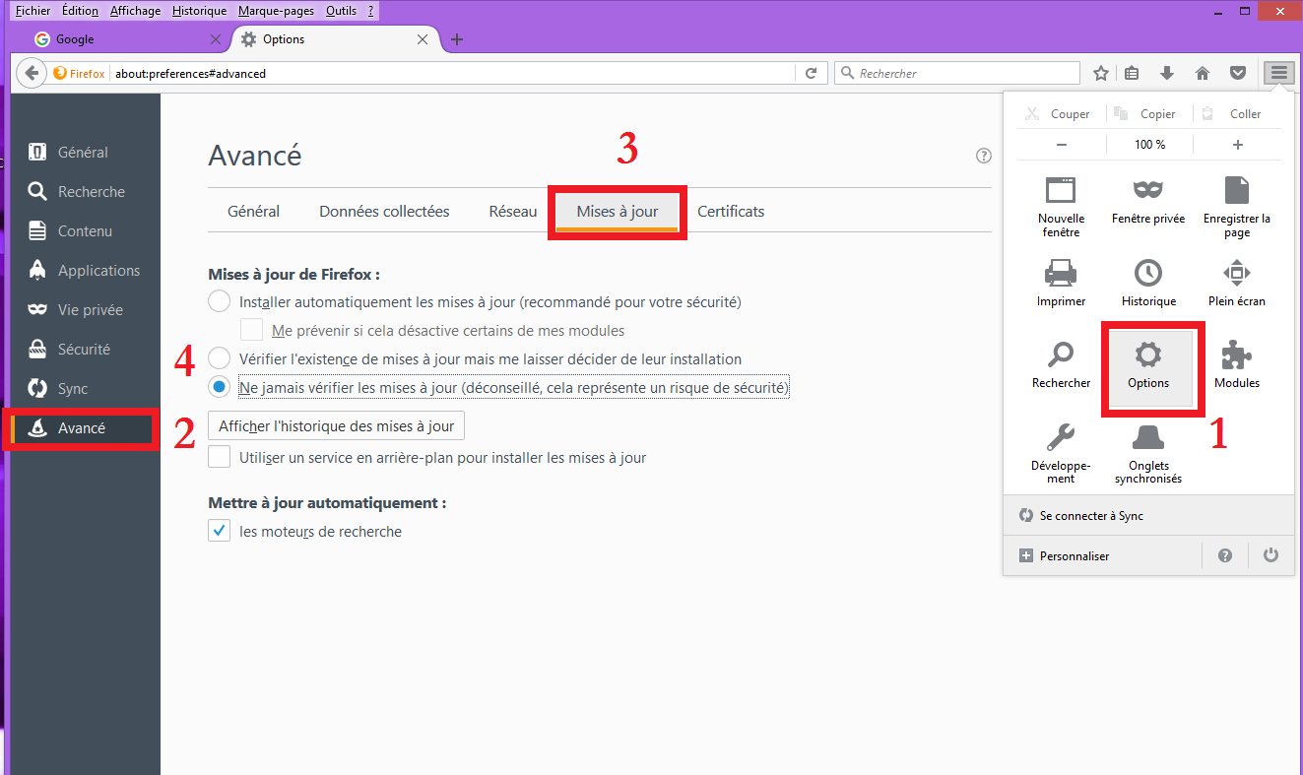Click the back arrow button

tap(33, 73)
